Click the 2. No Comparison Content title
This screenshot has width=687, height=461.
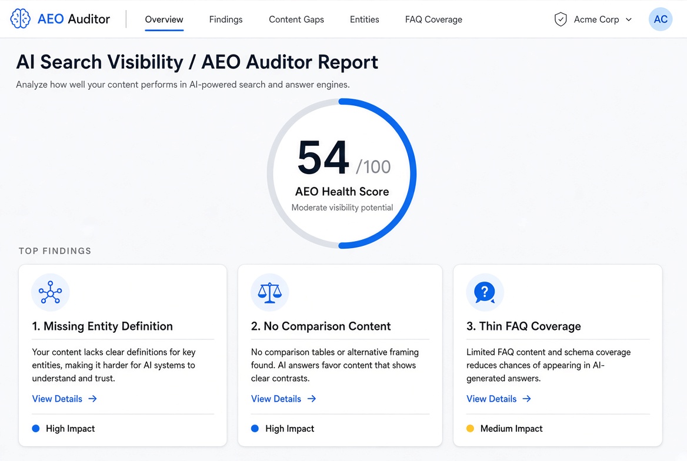321,326
